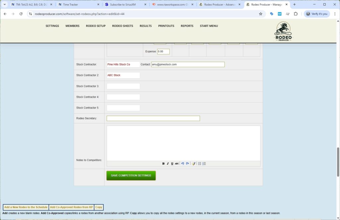Undo the last edit in notes
The width and height of the screenshot is (340, 220).
pyautogui.click(x=183, y=164)
